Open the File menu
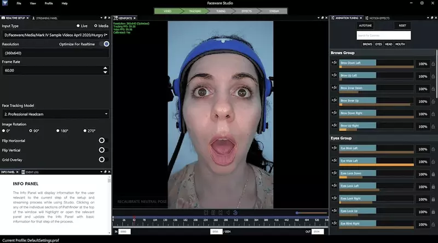Screen dimensions: 438x243 (x=19, y=3)
